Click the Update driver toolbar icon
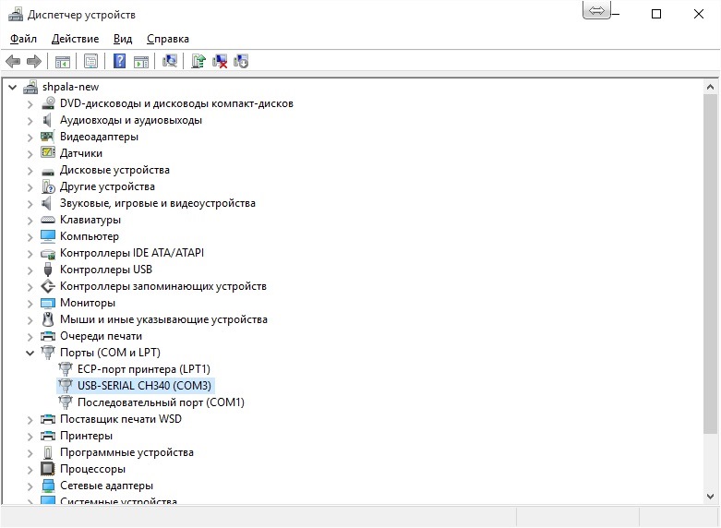This screenshot has height=528, width=721. pyautogui.click(x=198, y=61)
